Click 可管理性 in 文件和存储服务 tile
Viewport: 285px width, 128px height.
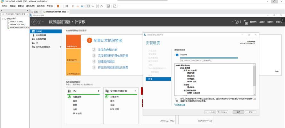(114, 97)
